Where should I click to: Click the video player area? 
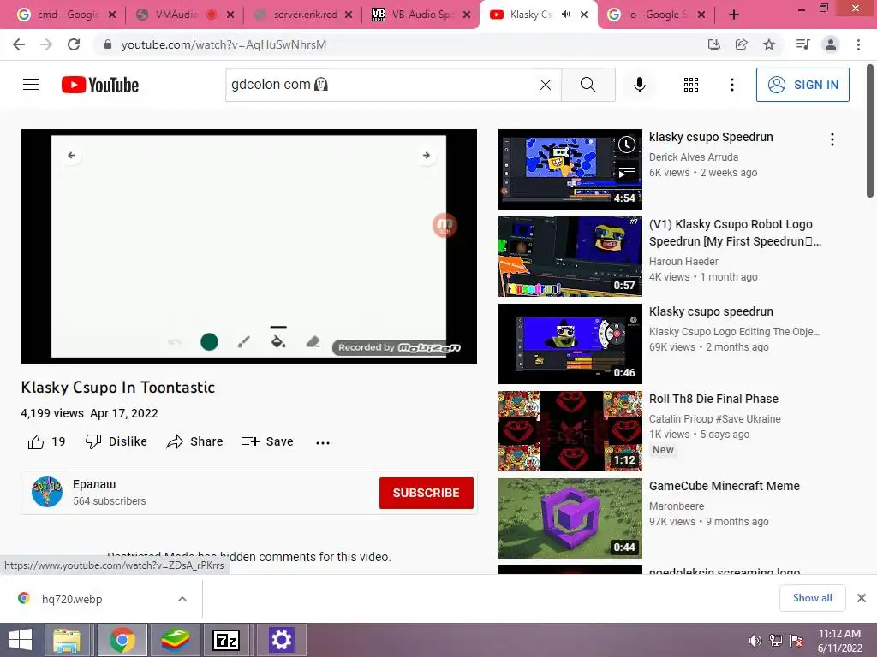[248, 246]
